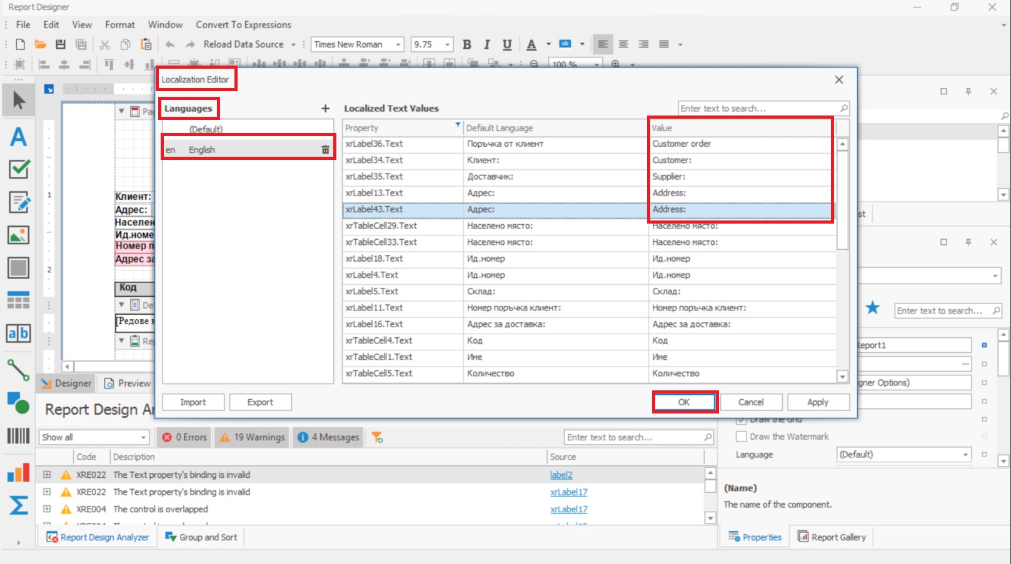Pick the Barcode control in toolbox
The width and height of the screenshot is (1011, 564).
click(x=18, y=436)
